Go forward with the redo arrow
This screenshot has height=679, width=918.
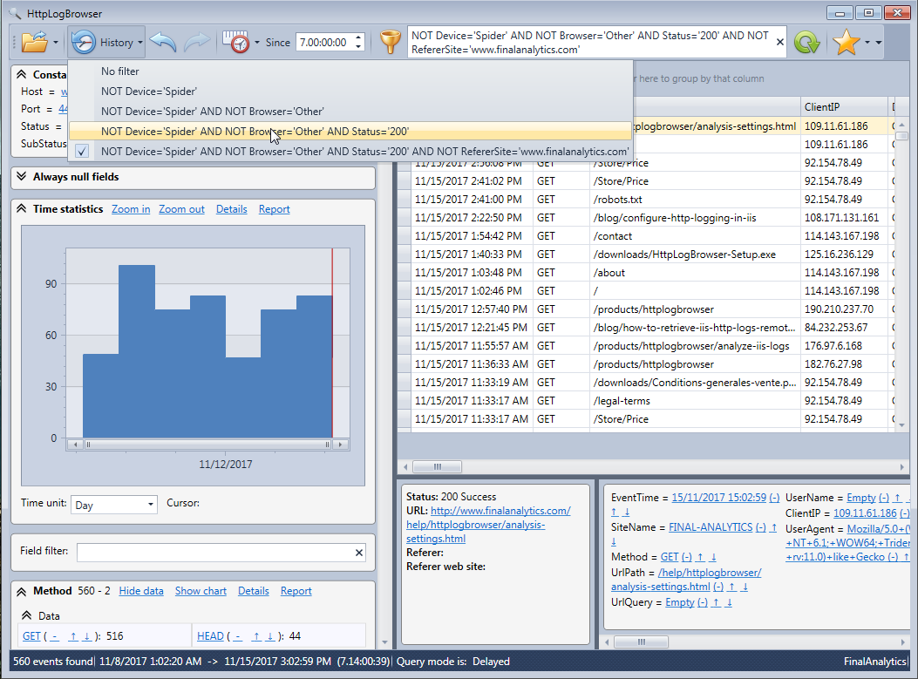197,42
